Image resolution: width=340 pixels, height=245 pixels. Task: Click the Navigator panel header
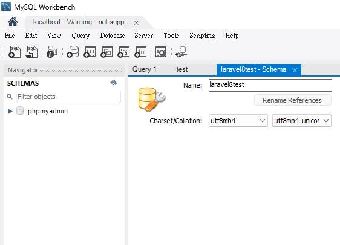point(64,70)
